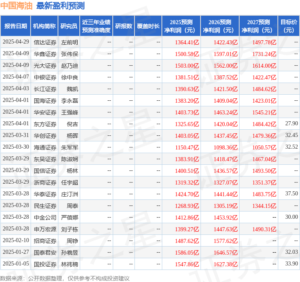This screenshot has height=282, width=300.
Task: Select institution 浙商证券
Action: click(45, 182)
